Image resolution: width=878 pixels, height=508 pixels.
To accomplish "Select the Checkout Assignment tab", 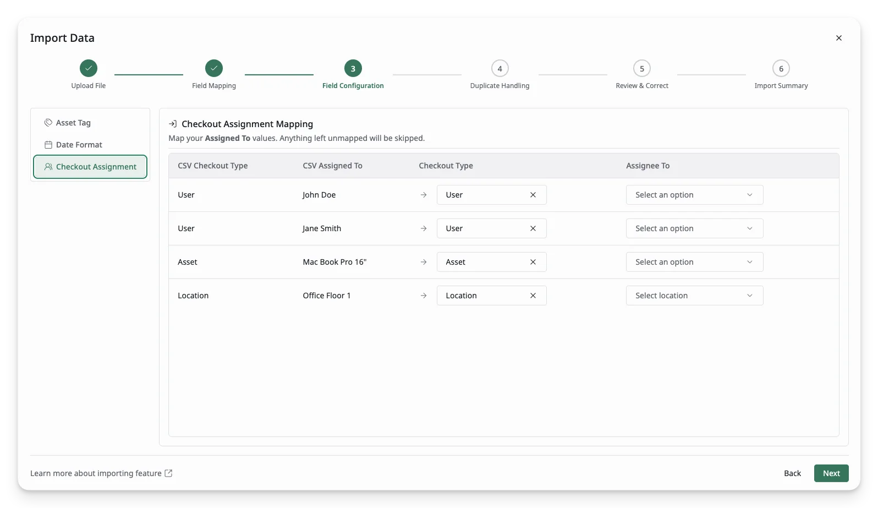I will (x=90, y=167).
